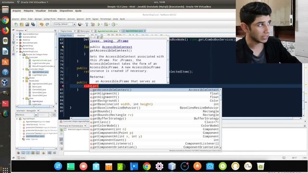This screenshot has height=173, width=308.
Task: Toggle Show Static Members filter in Navigator
Action: [28, 153]
